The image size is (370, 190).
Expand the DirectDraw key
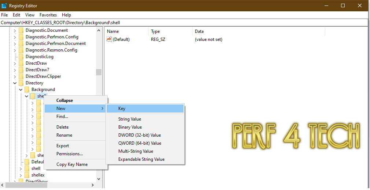point(15,63)
